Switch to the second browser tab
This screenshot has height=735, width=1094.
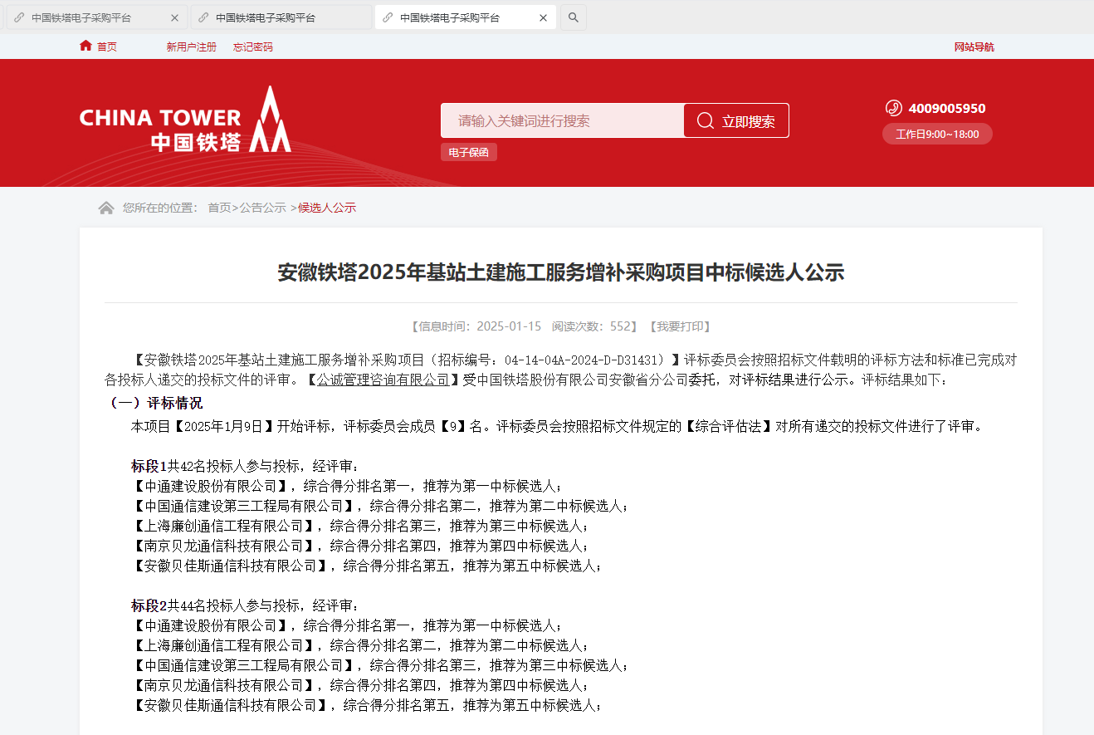pos(266,17)
